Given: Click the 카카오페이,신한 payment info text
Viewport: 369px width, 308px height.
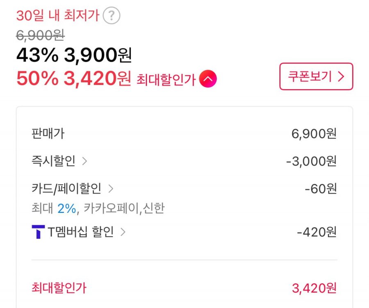Looking at the screenshot, I should [x=124, y=208].
